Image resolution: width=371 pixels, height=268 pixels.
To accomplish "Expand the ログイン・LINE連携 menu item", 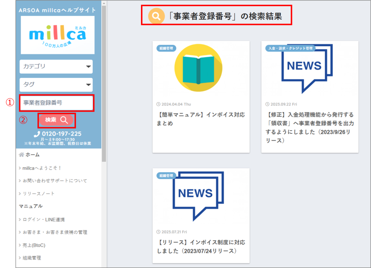I will click(43, 219).
